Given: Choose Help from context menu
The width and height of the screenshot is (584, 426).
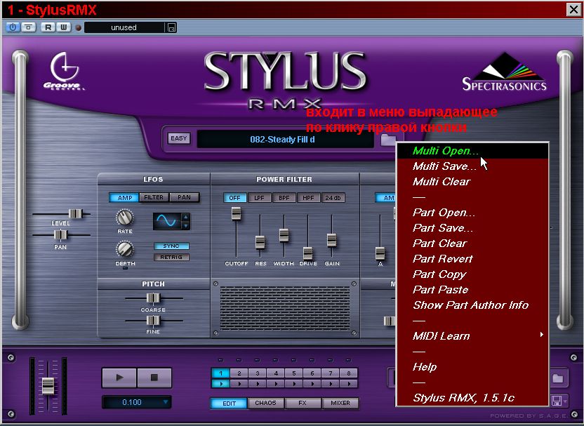Looking at the screenshot, I should 472,367.
